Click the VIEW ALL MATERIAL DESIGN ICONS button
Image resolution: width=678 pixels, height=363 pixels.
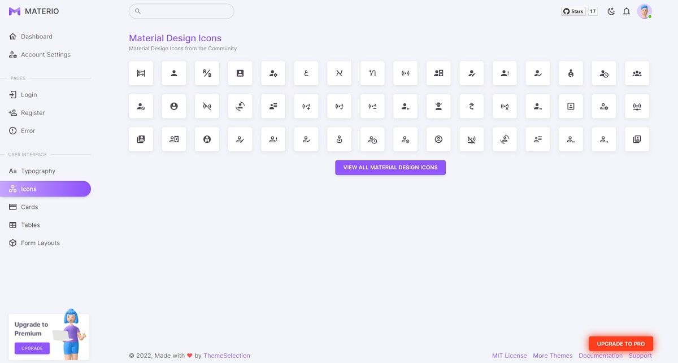point(390,167)
